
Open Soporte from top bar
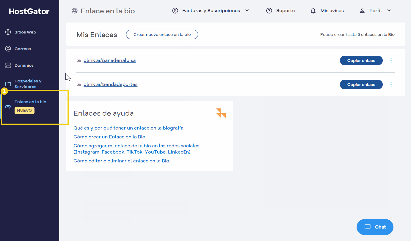click(285, 11)
